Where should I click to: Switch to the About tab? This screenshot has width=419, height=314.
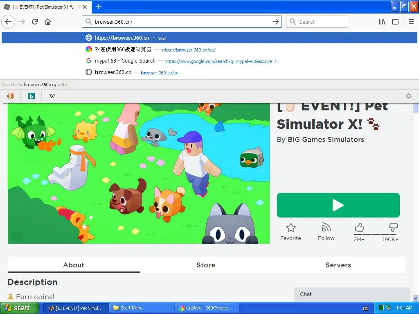click(x=74, y=265)
